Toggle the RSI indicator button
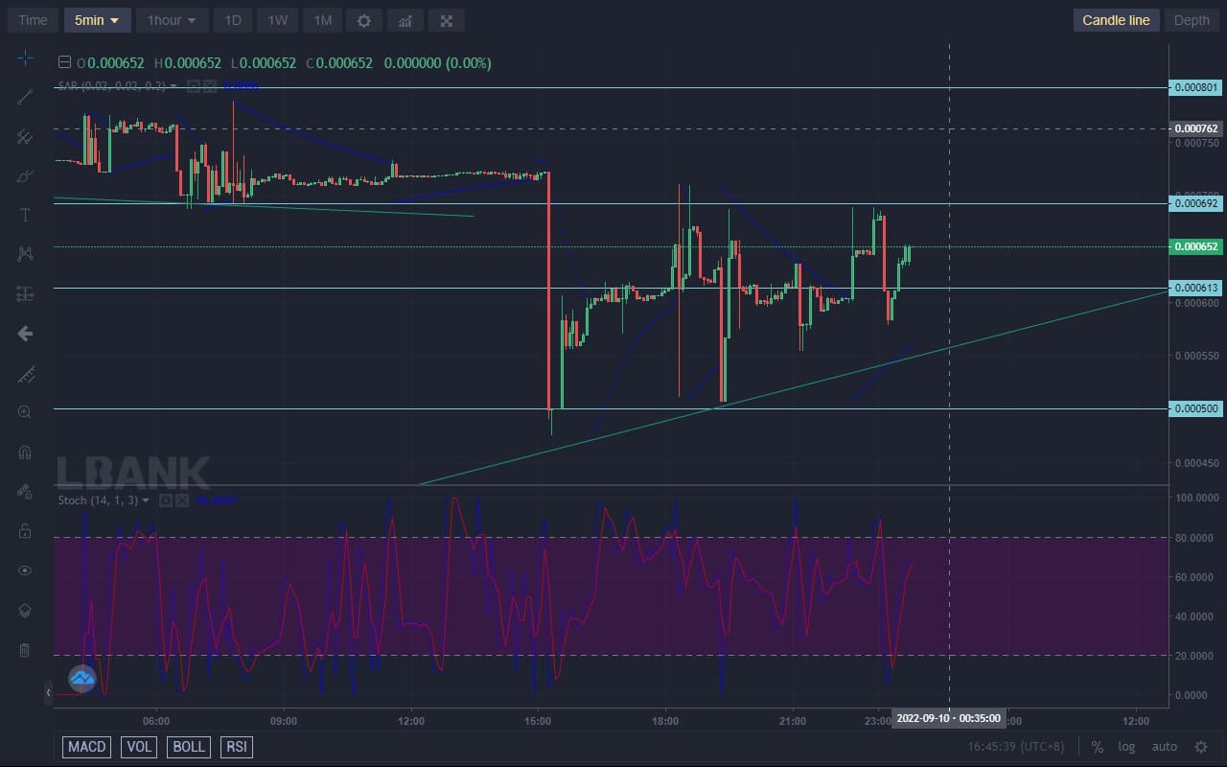Screen dimensions: 1227x767 click(236, 747)
